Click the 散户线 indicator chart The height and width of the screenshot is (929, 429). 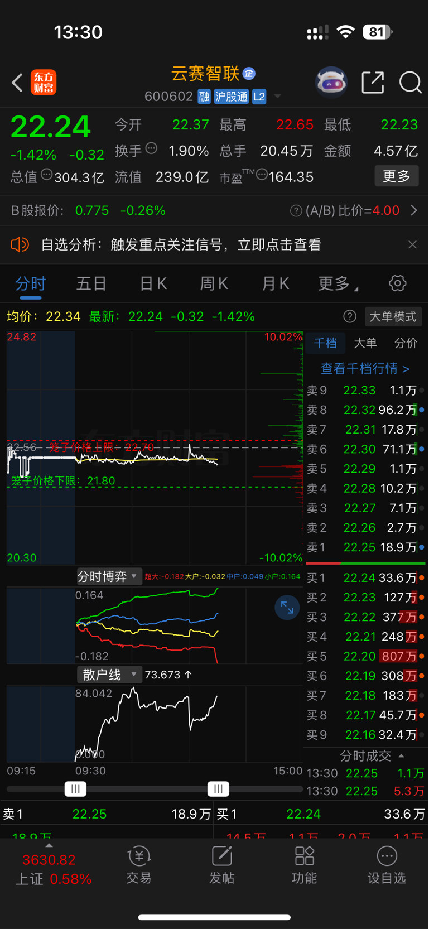pyautogui.click(x=155, y=724)
